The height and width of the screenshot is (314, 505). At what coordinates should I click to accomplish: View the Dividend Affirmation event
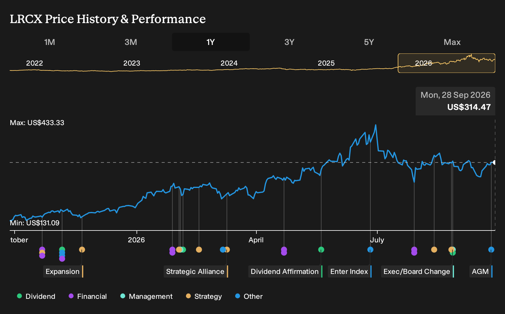tap(285, 271)
